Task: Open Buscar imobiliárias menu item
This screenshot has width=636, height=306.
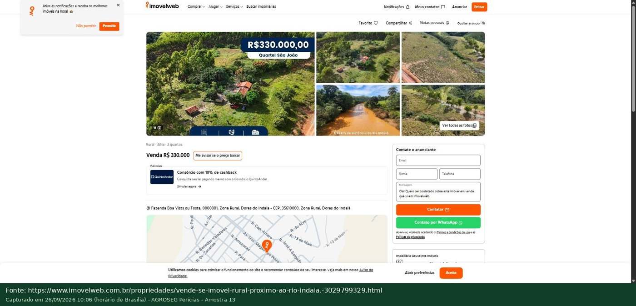Action: pyautogui.click(x=261, y=7)
